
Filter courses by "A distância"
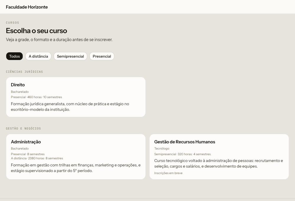point(38,56)
